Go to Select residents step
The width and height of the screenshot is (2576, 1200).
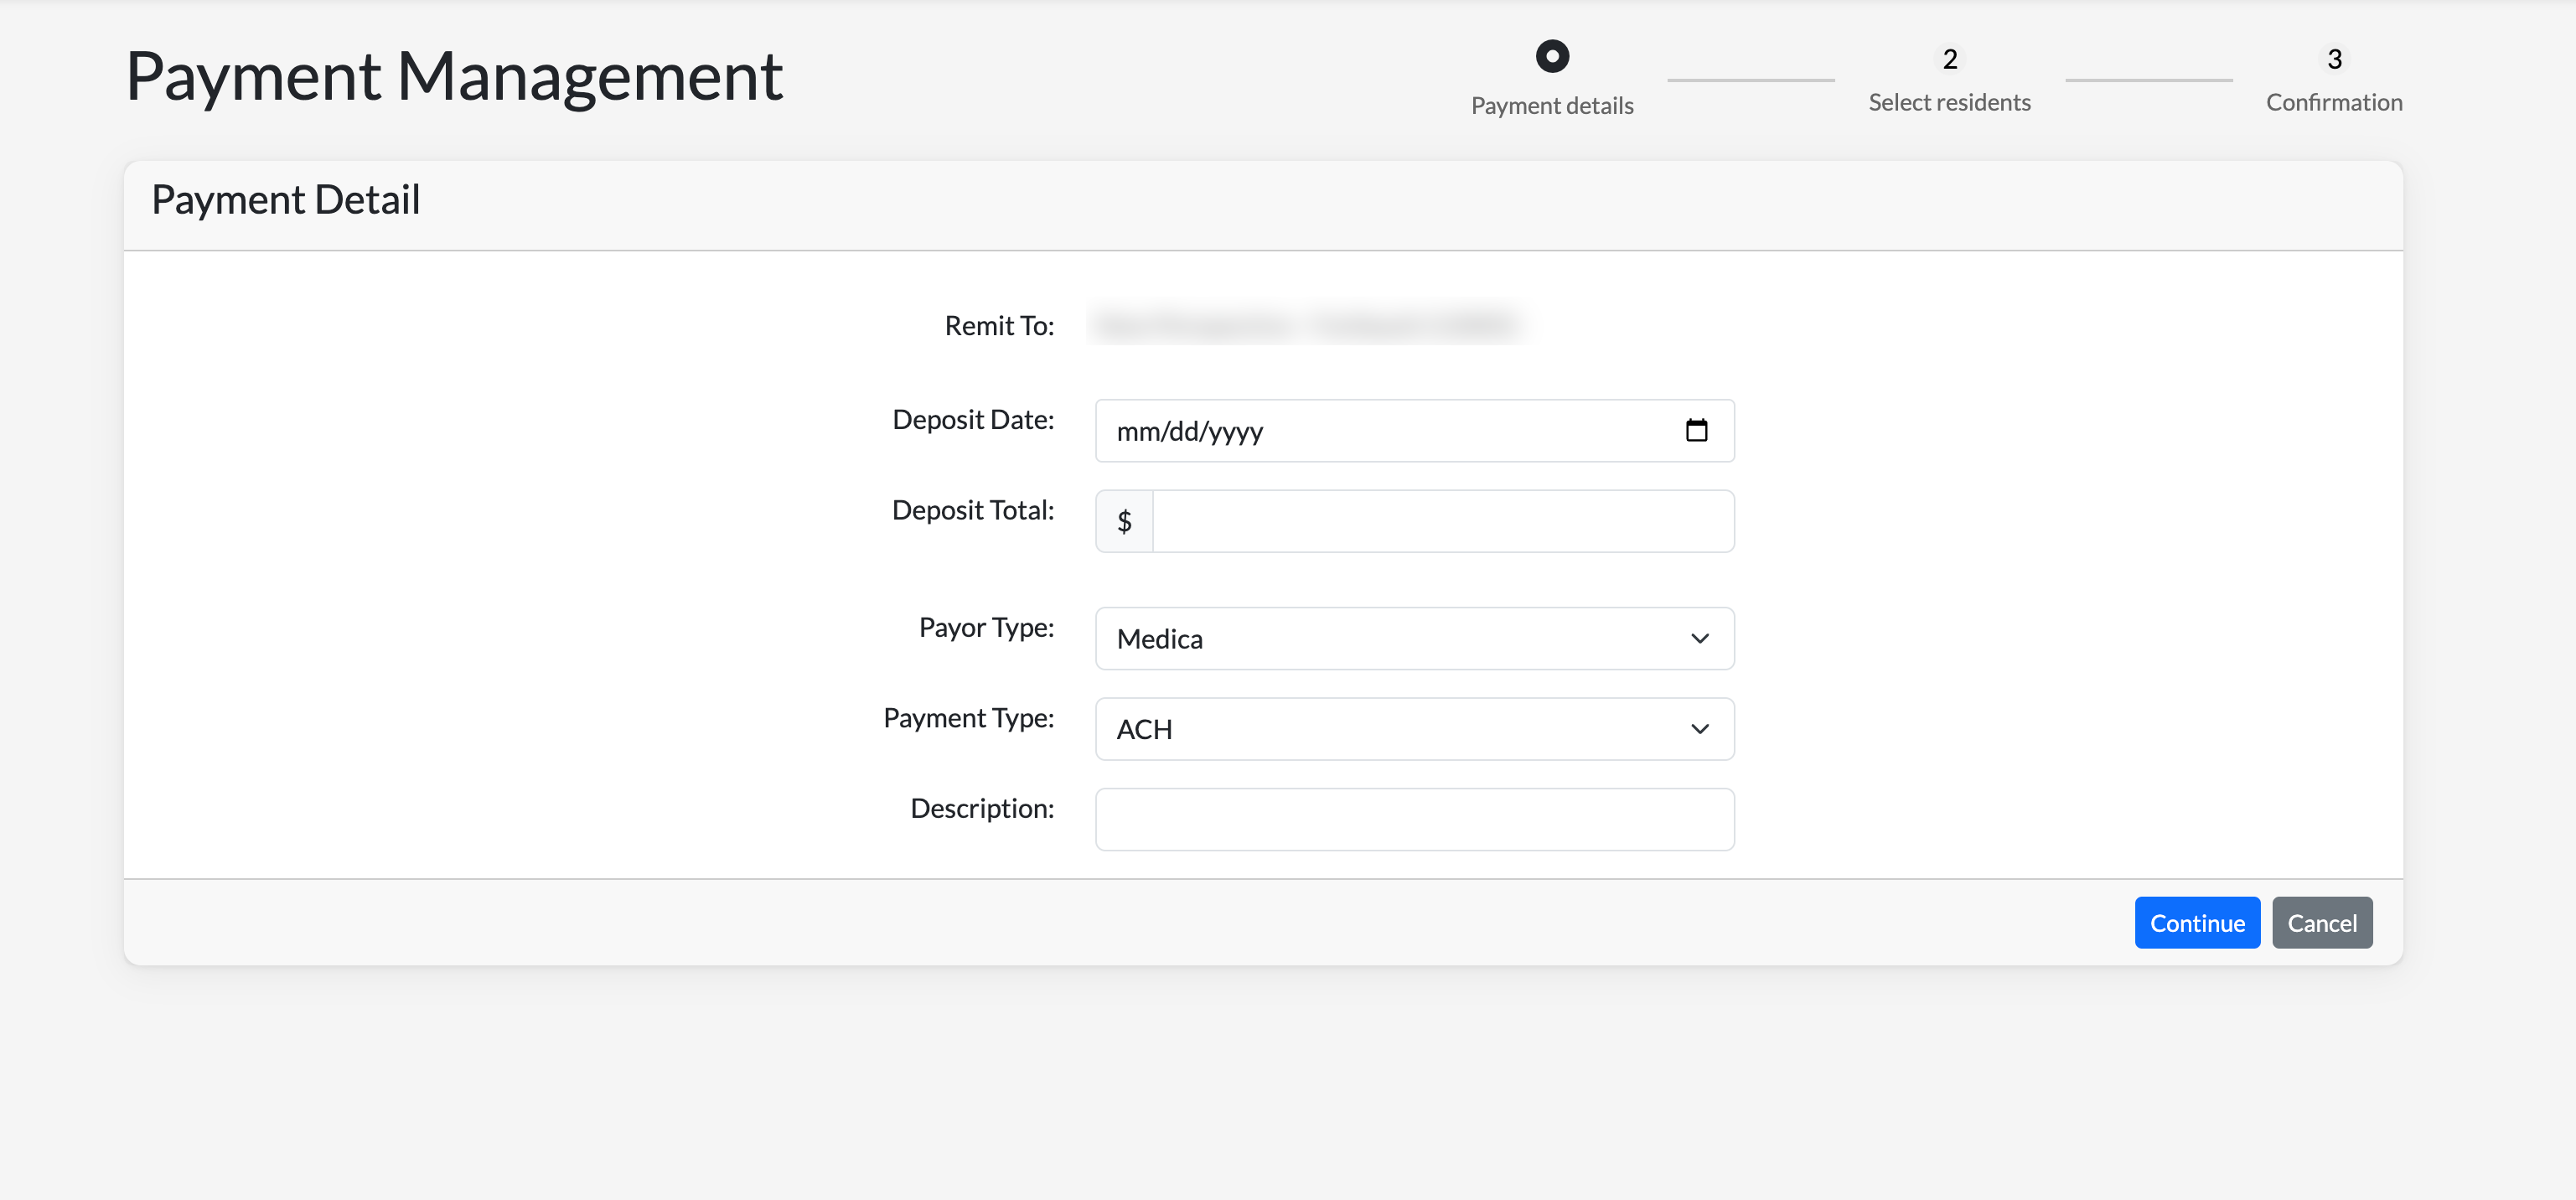click(1949, 103)
